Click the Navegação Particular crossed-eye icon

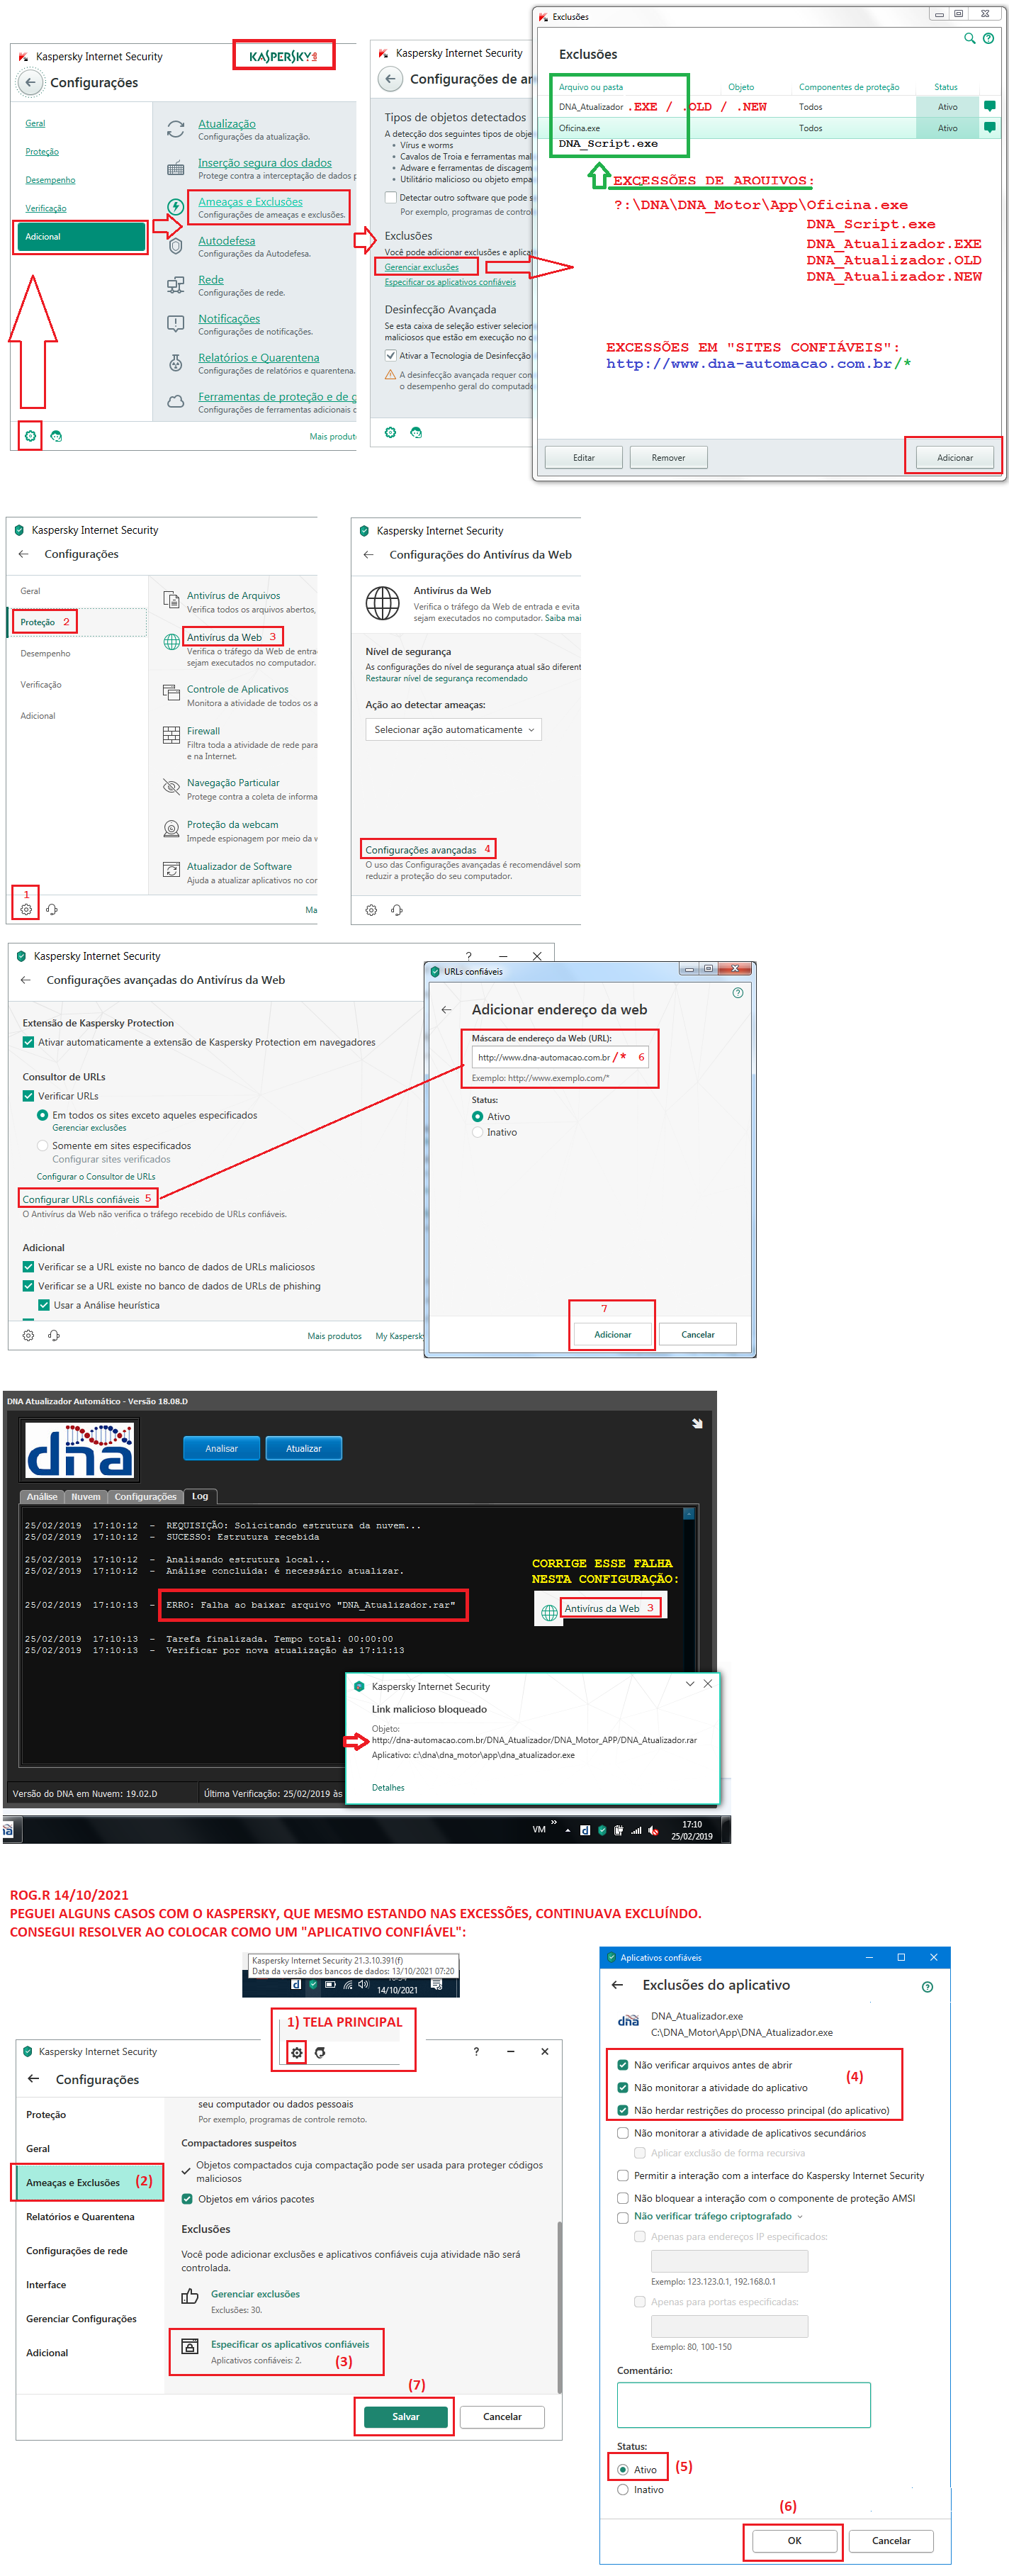pos(171,787)
